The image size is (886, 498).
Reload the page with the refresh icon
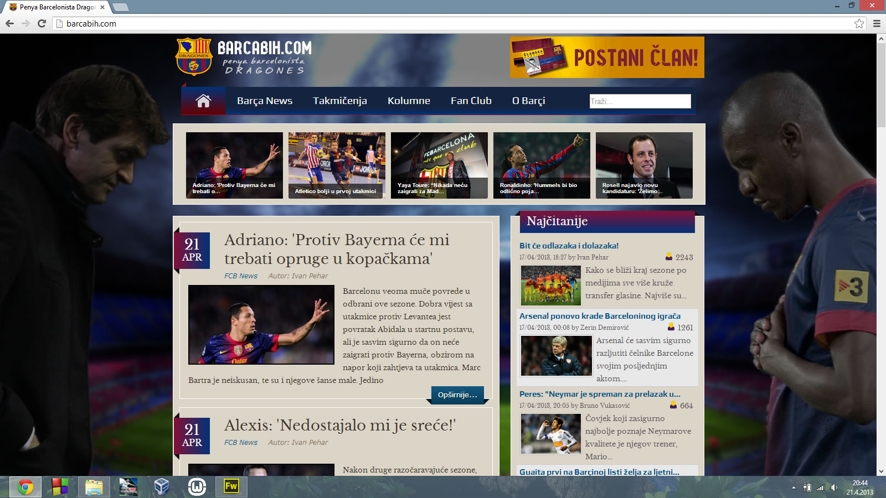click(x=42, y=23)
